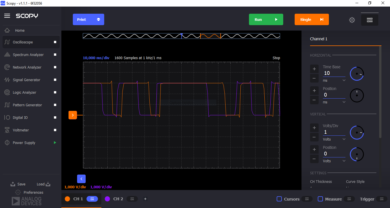Toggle Spectrum Analyzer run indicator square
390x208 pixels.
tap(55, 55)
